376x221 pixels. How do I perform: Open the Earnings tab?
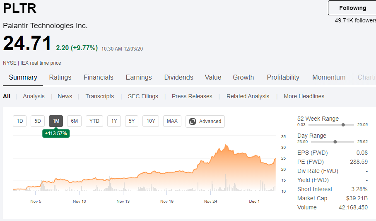click(139, 78)
